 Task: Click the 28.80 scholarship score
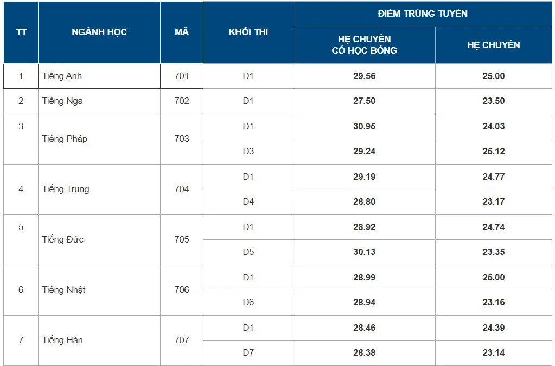point(364,202)
